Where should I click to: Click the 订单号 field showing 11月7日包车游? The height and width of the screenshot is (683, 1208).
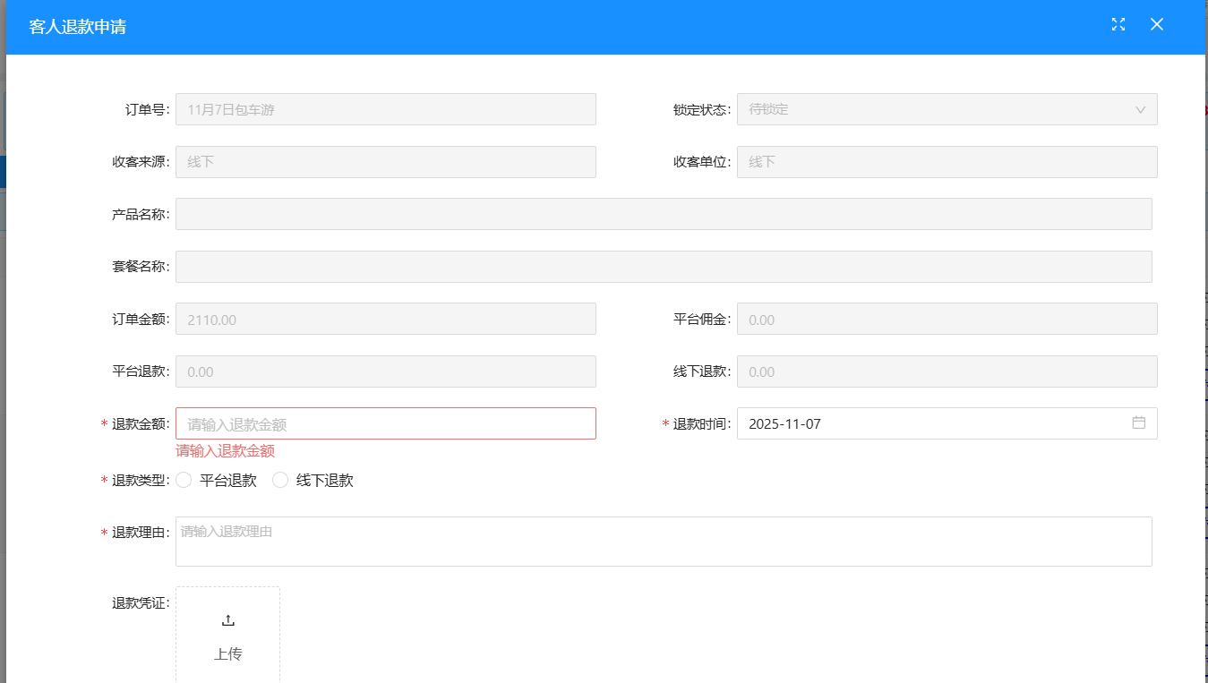pos(385,109)
